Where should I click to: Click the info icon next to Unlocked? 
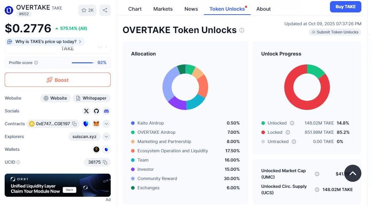292,123
